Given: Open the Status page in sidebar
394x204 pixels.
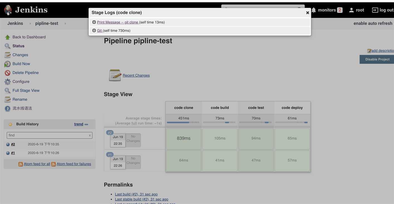Looking at the screenshot, I should pyautogui.click(x=18, y=46).
